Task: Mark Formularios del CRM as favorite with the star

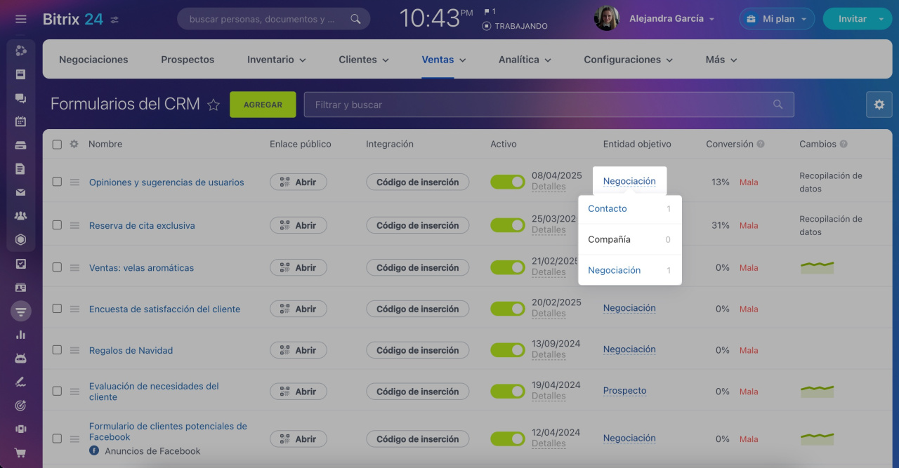Action: 214,105
